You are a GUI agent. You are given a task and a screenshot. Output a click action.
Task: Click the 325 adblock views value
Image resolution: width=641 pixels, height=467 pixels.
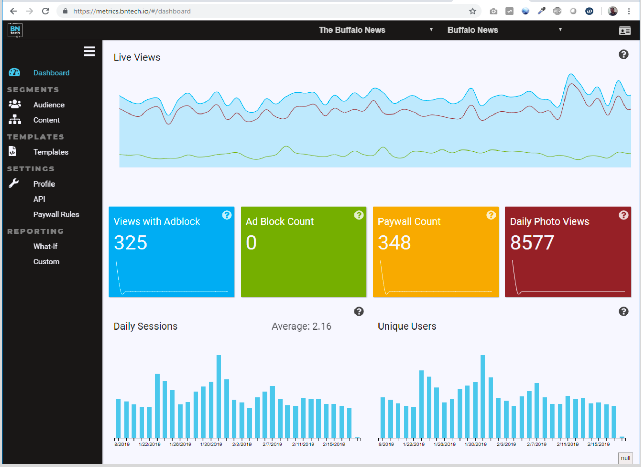coord(130,242)
